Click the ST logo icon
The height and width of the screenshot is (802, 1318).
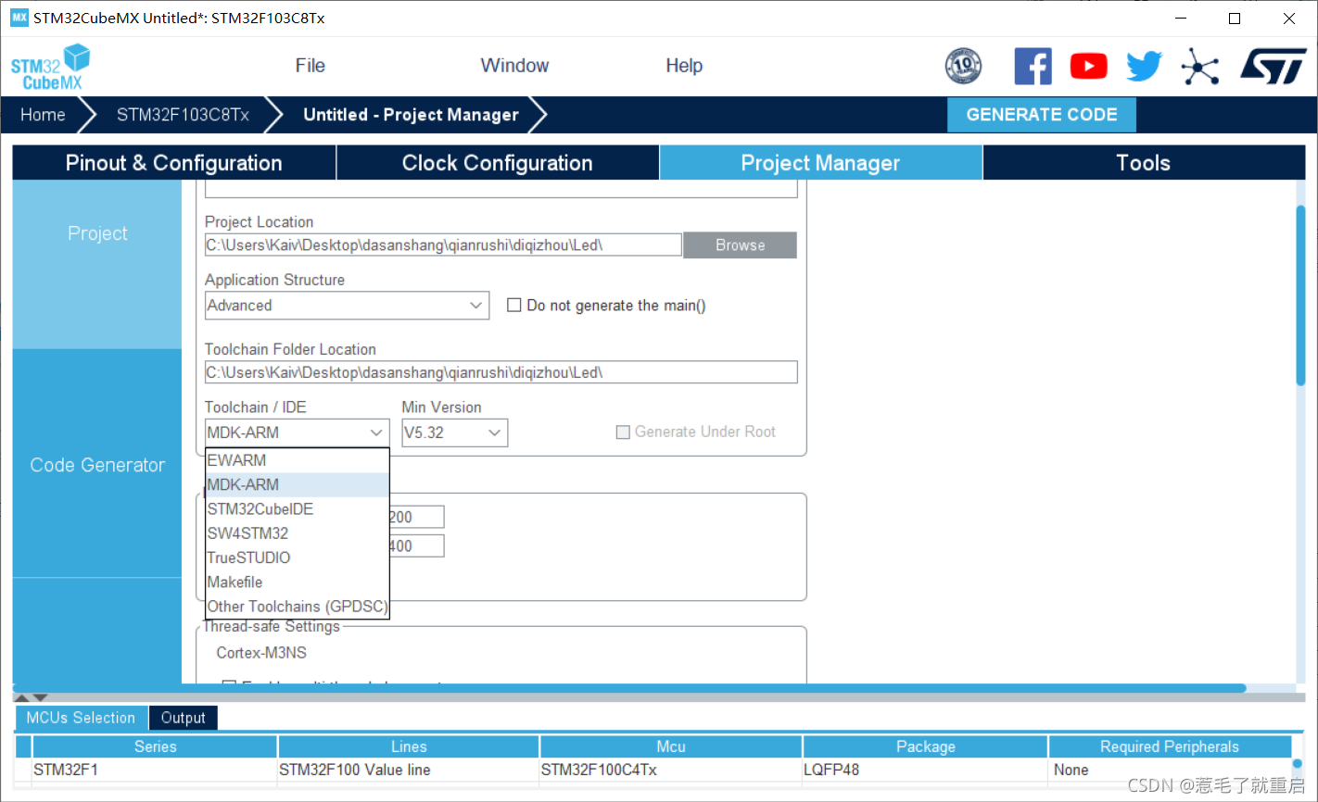pyautogui.click(x=1274, y=66)
